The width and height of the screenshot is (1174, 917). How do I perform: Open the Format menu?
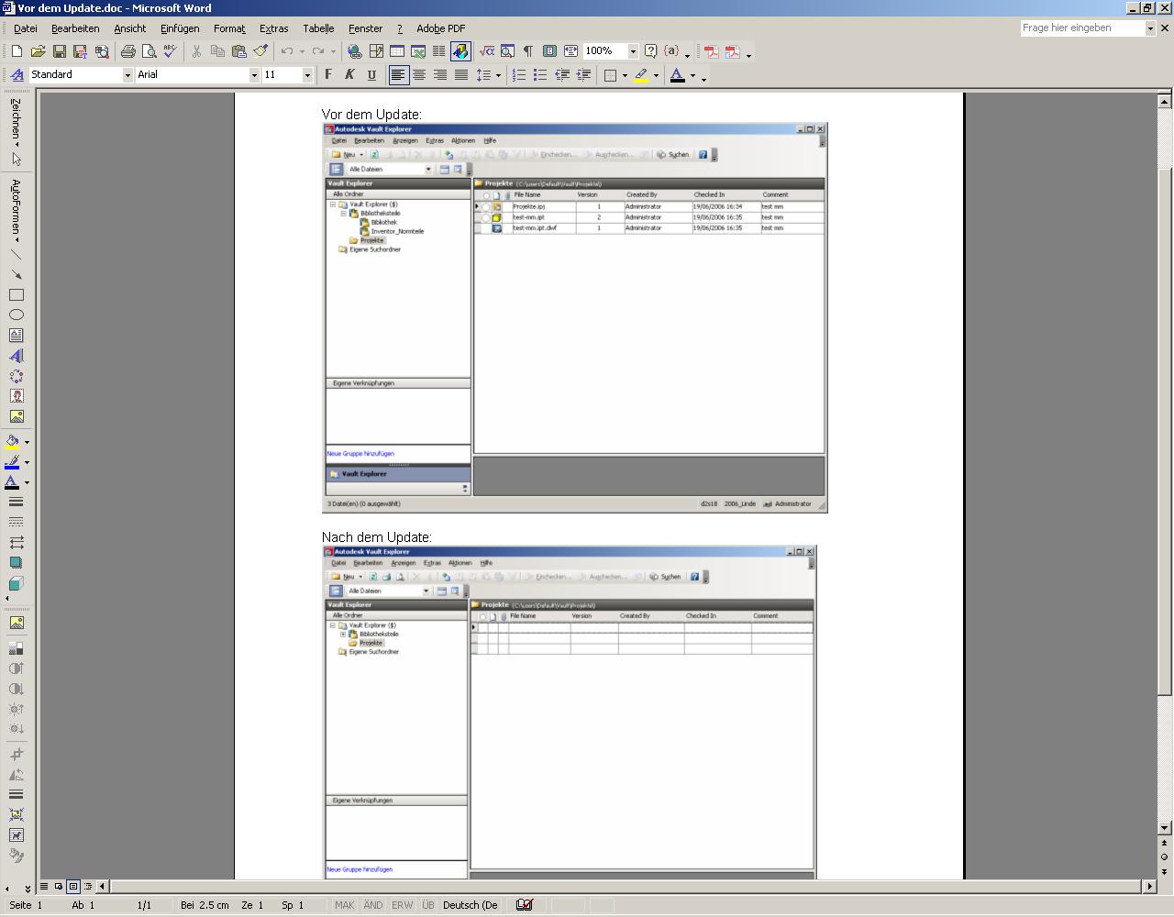229,28
